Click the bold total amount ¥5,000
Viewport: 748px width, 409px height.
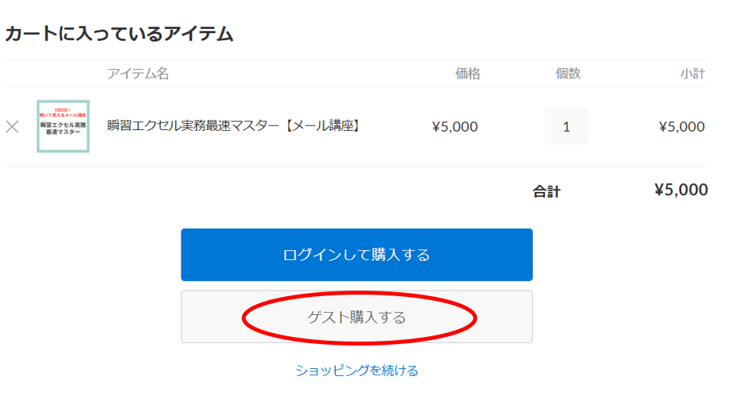point(681,190)
